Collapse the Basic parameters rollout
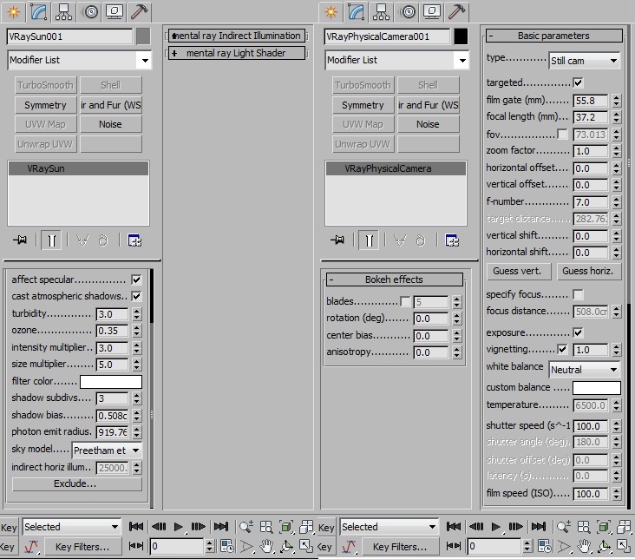 (554, 36)
